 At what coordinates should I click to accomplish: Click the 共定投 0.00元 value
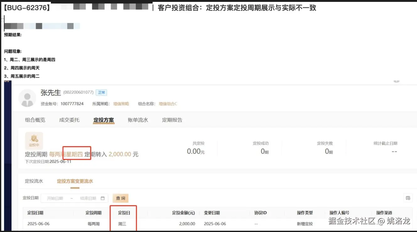[196, 152]
